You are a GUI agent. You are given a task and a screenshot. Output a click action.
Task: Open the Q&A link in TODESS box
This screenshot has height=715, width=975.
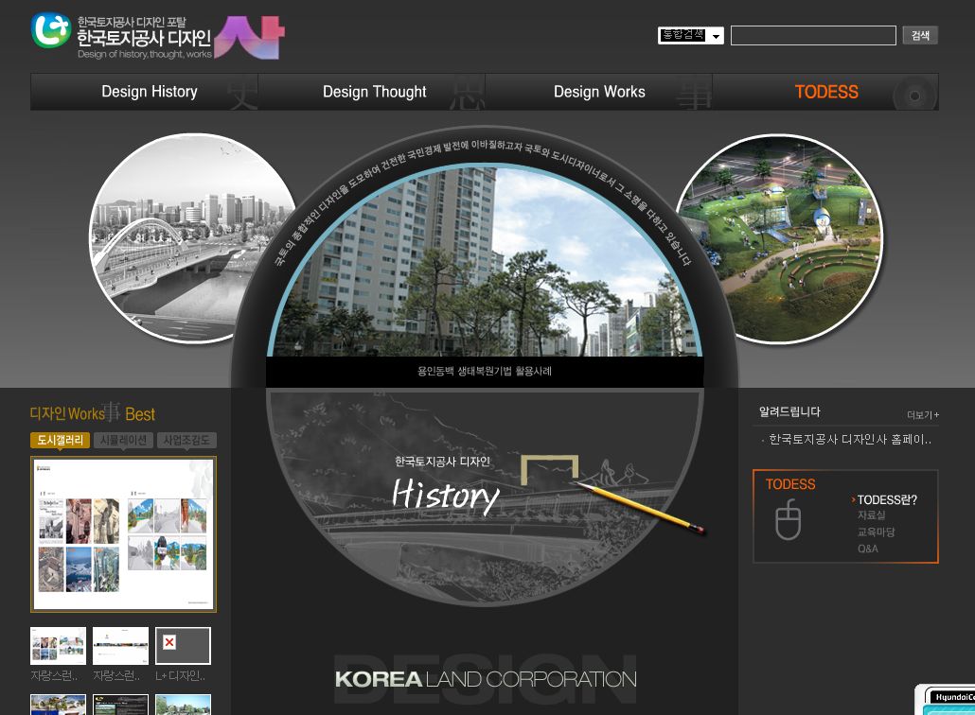click(x=868, y=549)
